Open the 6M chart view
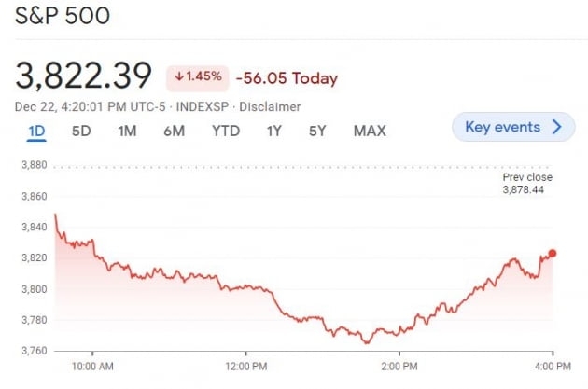Screen dimensions: 588x389 [174, 131]
